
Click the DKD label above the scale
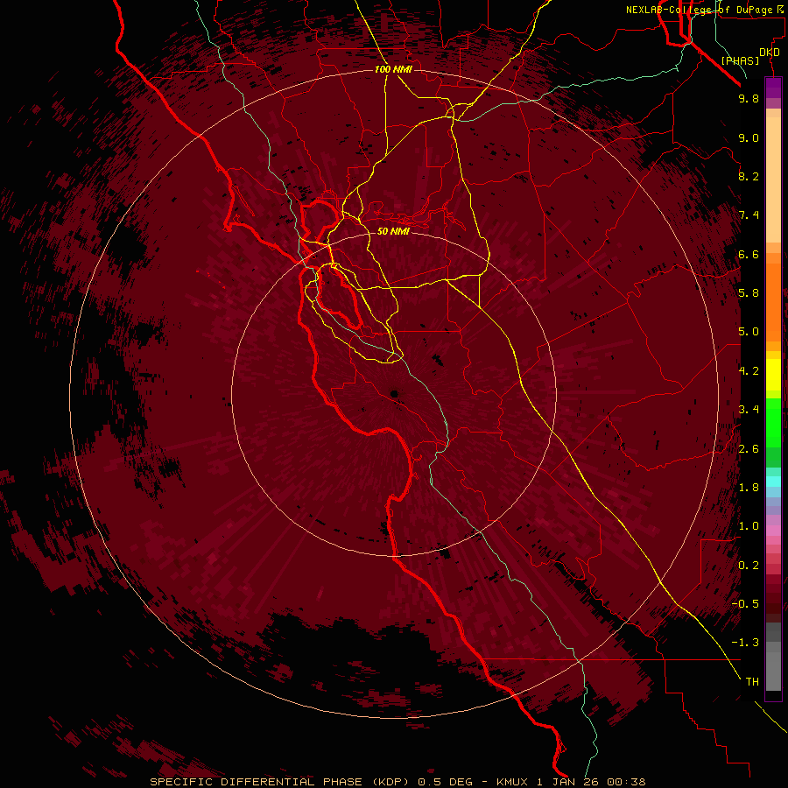pyautogui.click(x=770, y=52)
